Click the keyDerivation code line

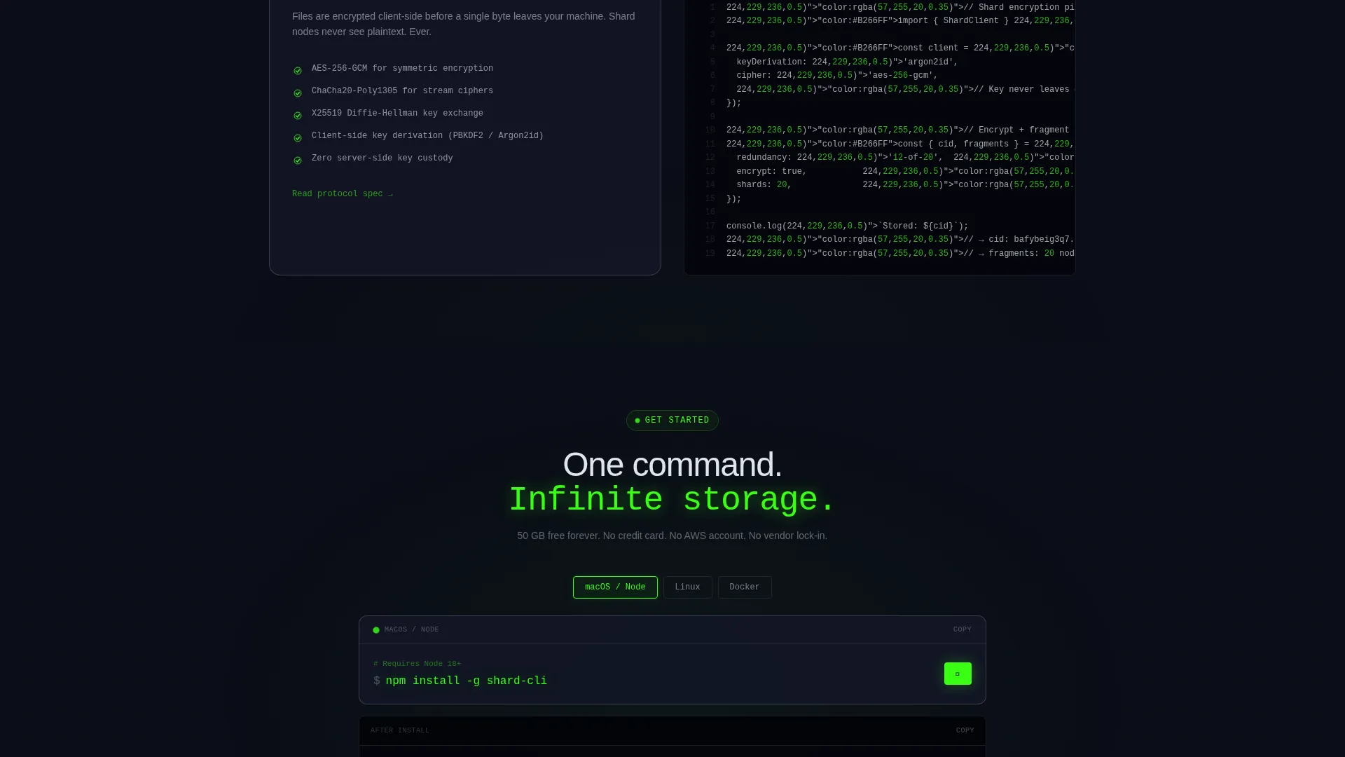pyautogui.click(x=846, y=62)
